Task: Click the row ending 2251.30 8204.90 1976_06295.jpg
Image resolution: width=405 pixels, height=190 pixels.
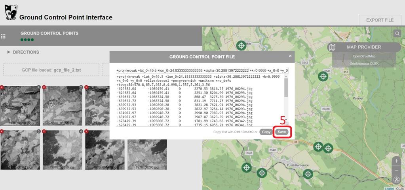Action: point(184,93)
